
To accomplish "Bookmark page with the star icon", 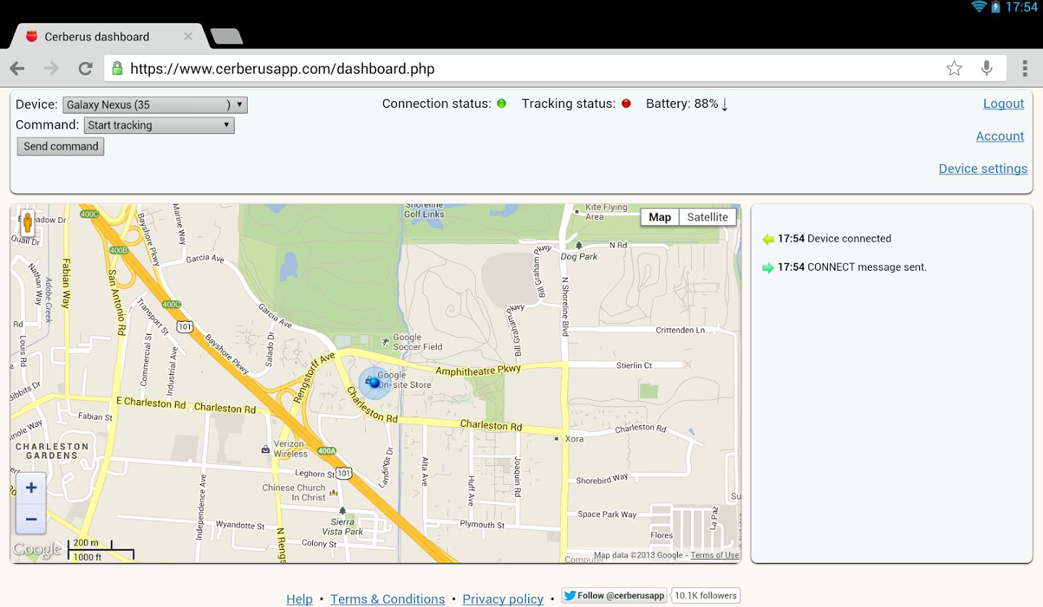I will [x=954, y=69].
